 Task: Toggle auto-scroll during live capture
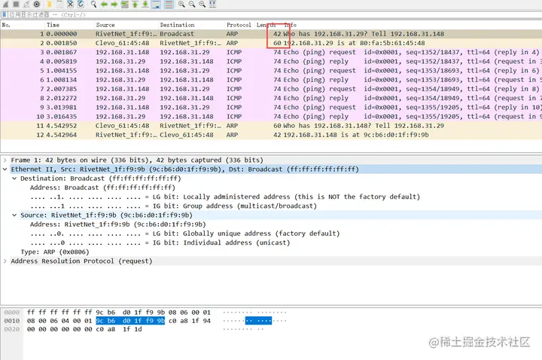[x=156, y=5]
